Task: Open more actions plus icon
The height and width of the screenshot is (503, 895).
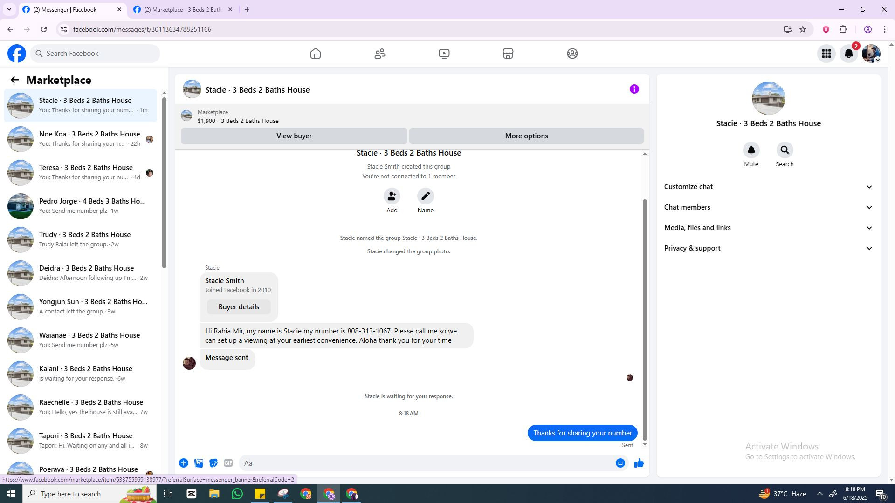Action: pyautogui.click(x=184, y=463)
